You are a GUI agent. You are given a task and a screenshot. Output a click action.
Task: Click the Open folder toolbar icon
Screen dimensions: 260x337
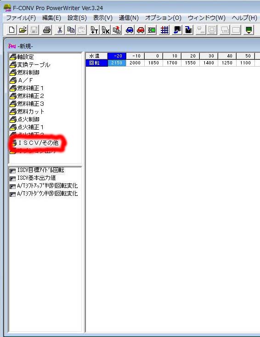coord(23,30)
